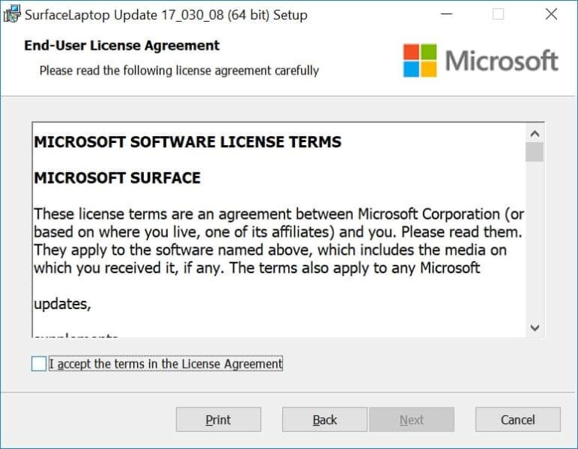Click inside the license paragraph text

pyautogui.click(x=271, y=241)
